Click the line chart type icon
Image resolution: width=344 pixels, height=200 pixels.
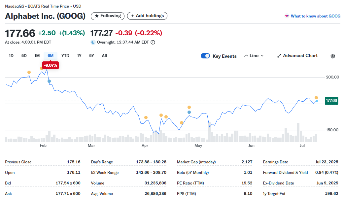point(246,56)
